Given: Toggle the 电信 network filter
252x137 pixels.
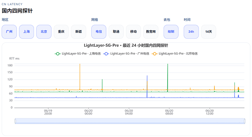Looking at the screenshot, I should 99,32.
